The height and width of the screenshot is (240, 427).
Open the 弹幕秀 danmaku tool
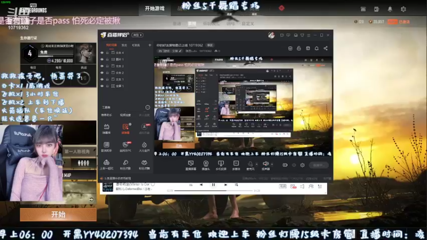106,129
